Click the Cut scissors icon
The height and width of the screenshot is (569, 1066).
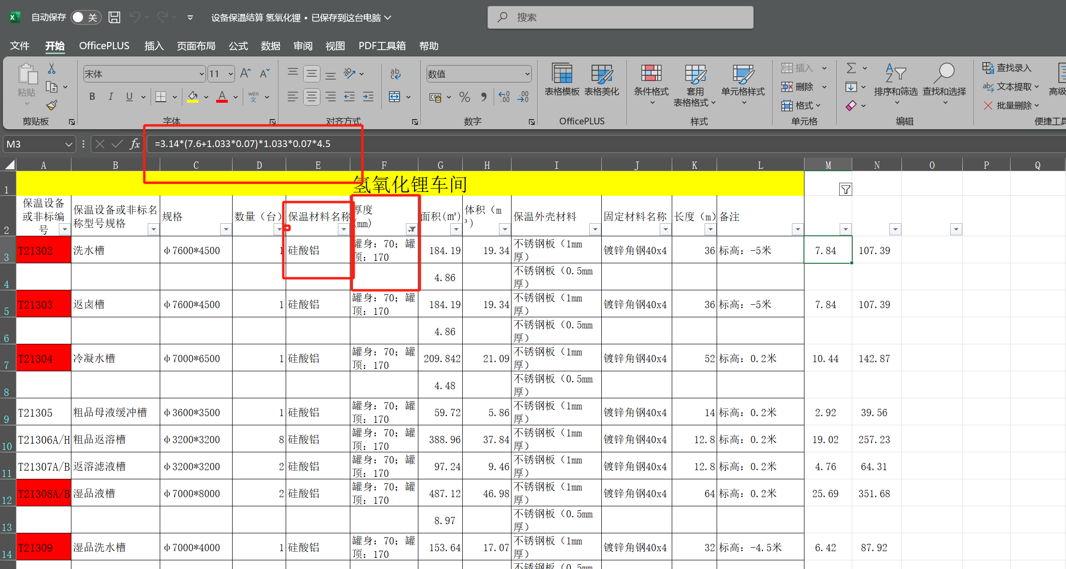[x=52, y=68]
